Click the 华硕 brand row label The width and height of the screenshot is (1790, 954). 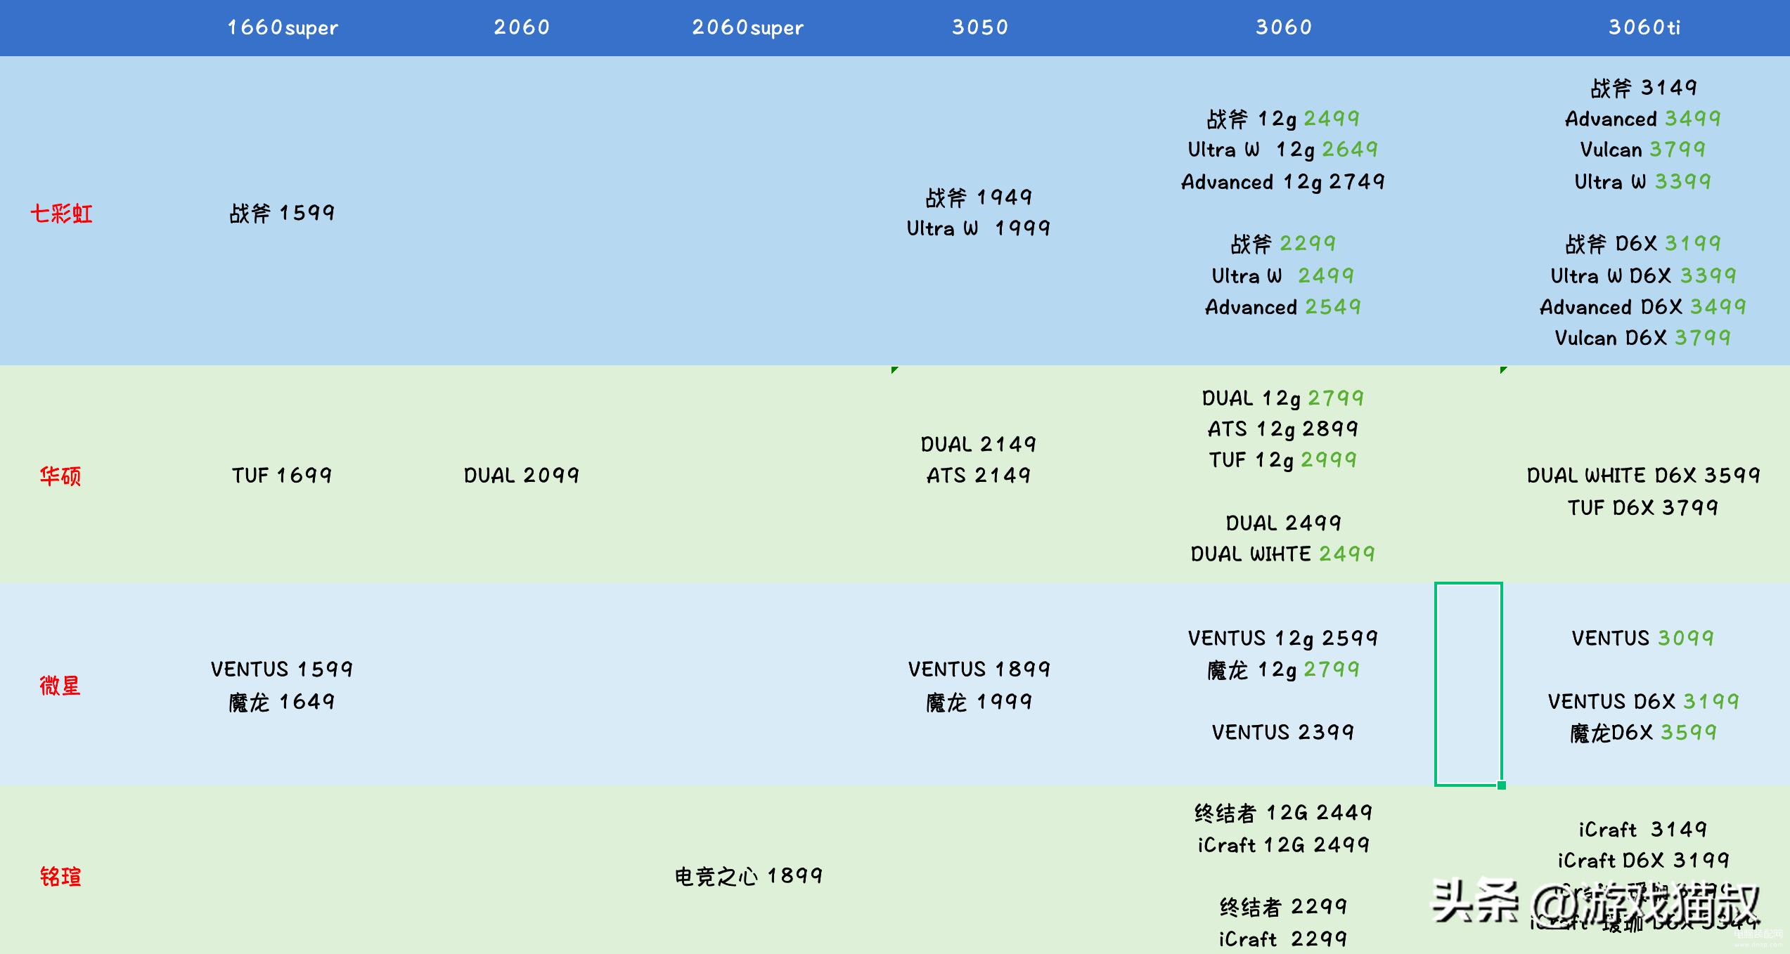60,476
